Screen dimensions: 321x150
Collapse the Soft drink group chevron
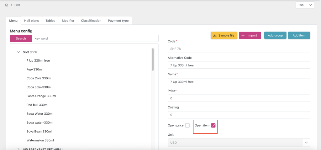click(x=18, y=52)
